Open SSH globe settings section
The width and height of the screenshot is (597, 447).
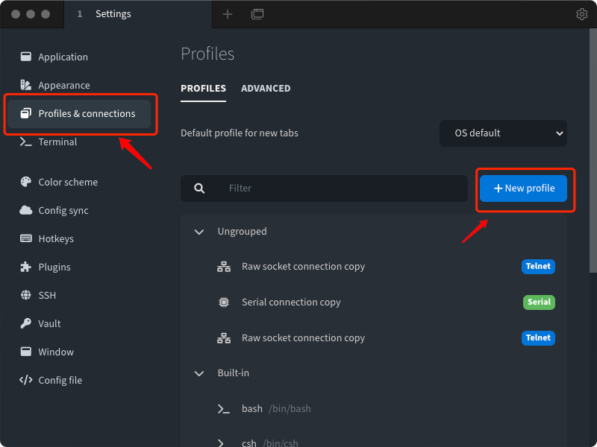tap(46, 295)
